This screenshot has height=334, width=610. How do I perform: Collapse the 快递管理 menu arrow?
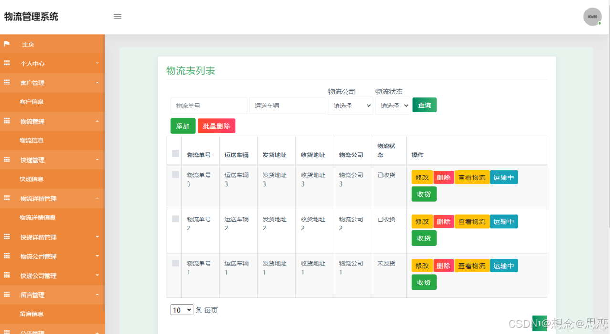tap(97, 160)
